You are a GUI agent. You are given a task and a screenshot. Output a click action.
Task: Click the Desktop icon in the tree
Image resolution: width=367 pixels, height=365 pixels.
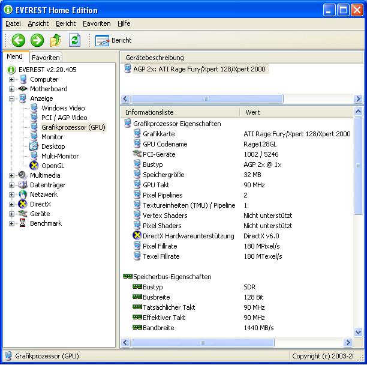(x=34, y=146)
